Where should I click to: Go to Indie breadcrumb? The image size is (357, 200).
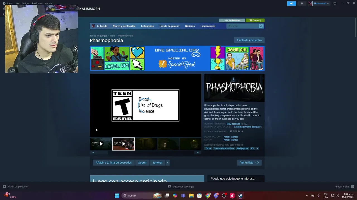112,36
